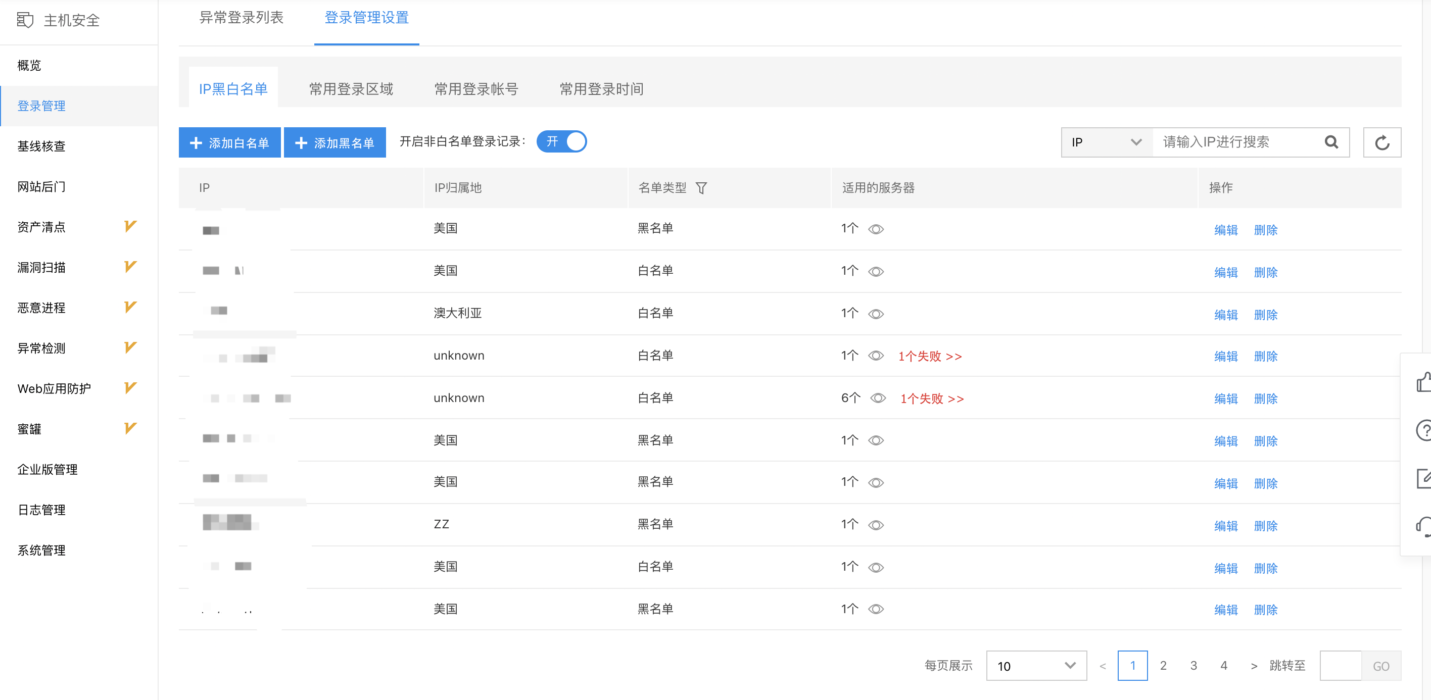
Task: View servers eye in first 美国 白名单 row
Action: point(876,271)
